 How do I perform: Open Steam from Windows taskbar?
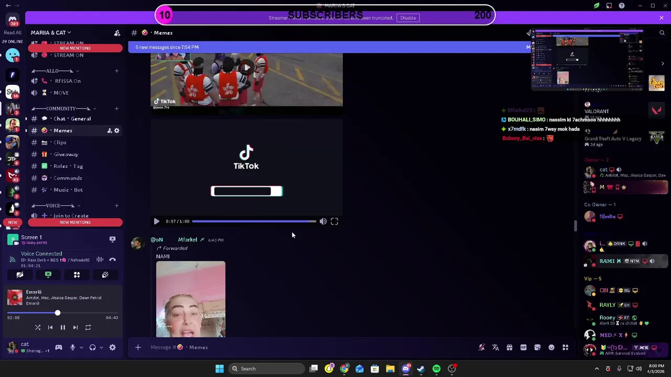pos(421,369)
